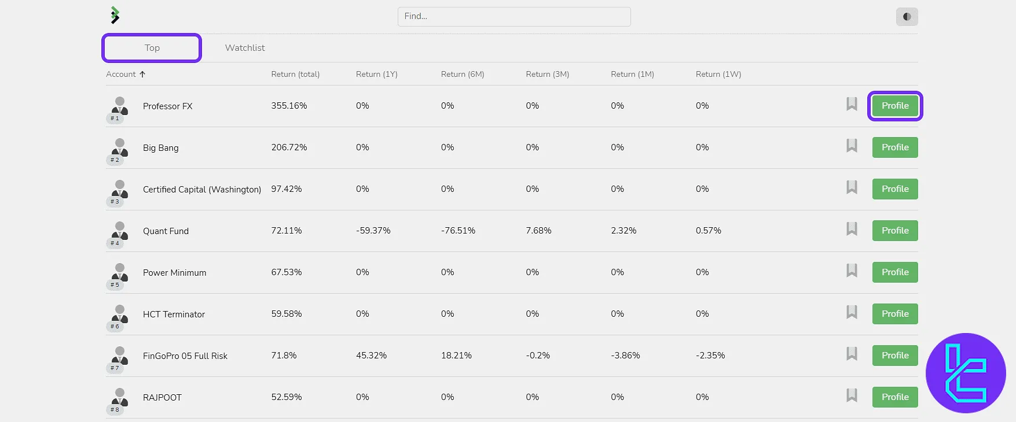The height and width of the screenshot is (422, 1016).
Task: Click the green arrow logo icon
Action: point(115,16)
